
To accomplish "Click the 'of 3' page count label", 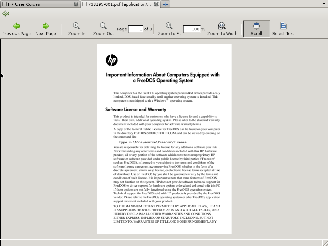I will pyautogui.click(x=148, y=29).
